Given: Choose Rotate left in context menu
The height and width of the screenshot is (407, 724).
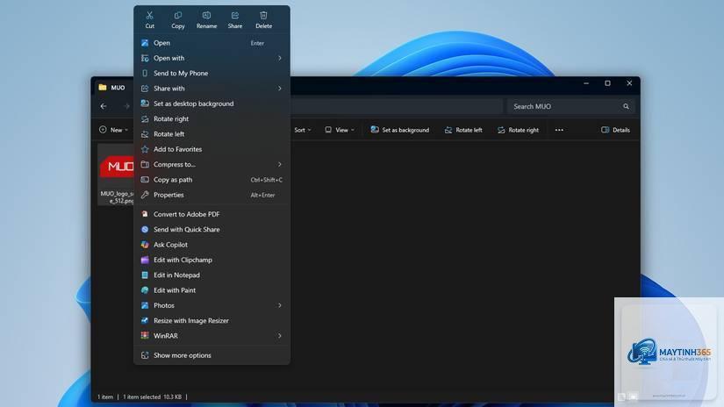Looking at the screenshot, I should pyautogui.click(x=212, y=134).
